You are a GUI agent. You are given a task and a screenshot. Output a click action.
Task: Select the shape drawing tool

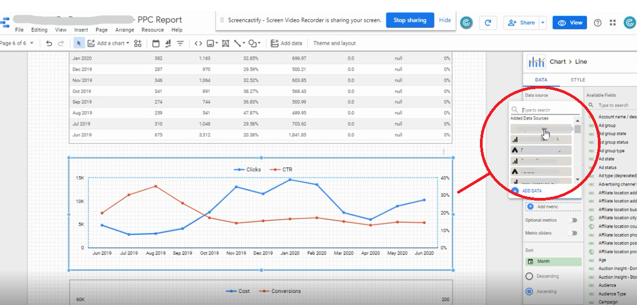(253, 43)
